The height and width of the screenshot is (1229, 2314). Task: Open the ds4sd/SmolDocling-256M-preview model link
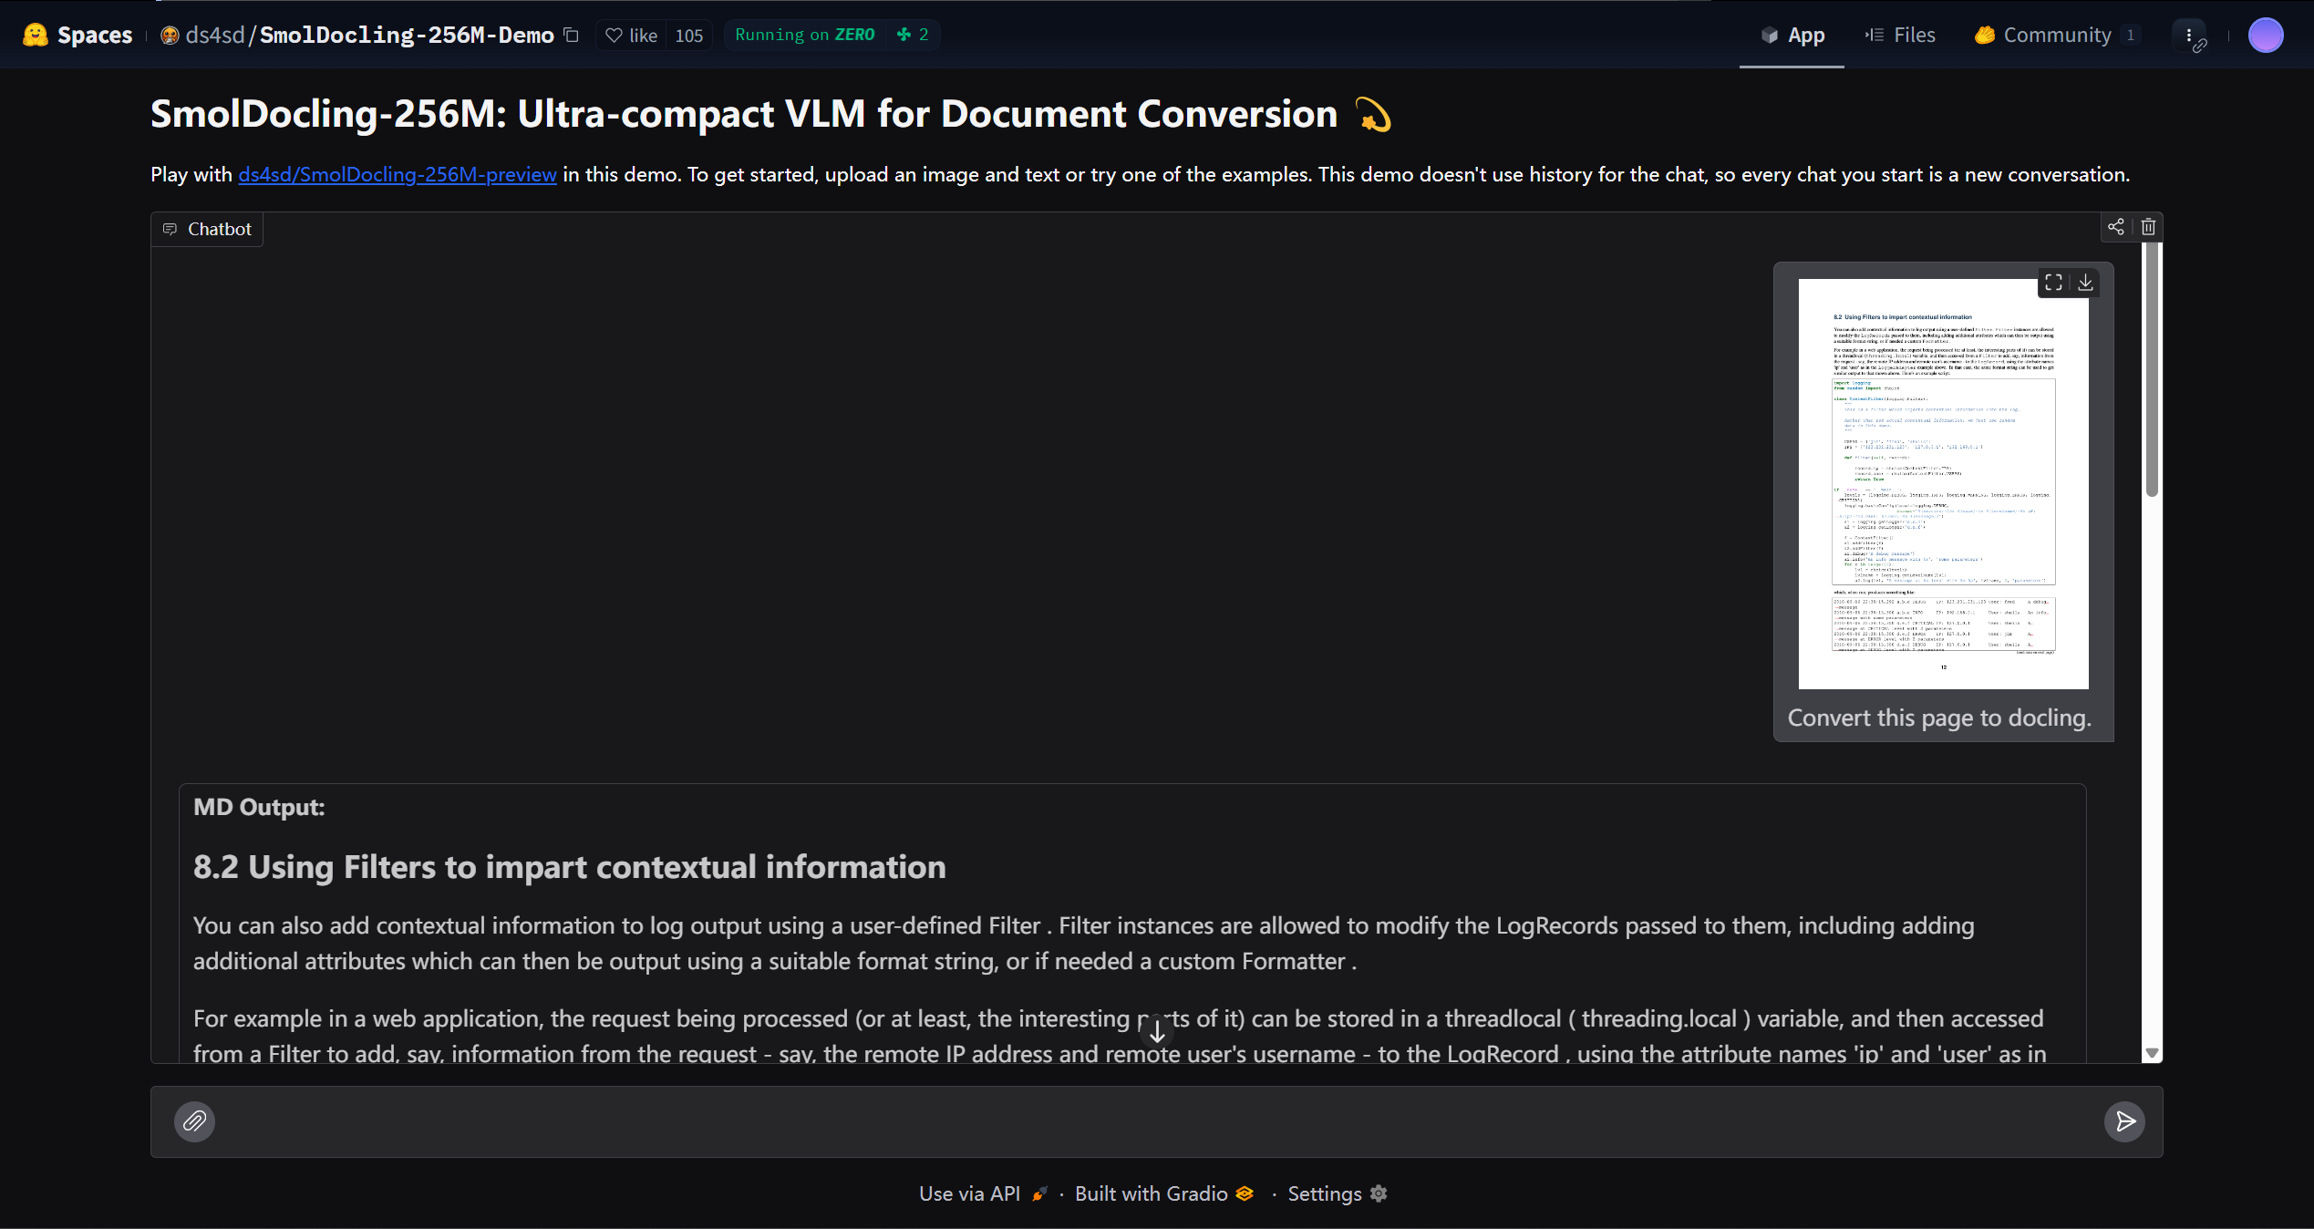tap(397, 174)
